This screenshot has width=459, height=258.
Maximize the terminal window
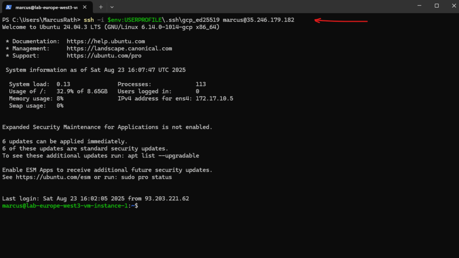pos(437,6)
